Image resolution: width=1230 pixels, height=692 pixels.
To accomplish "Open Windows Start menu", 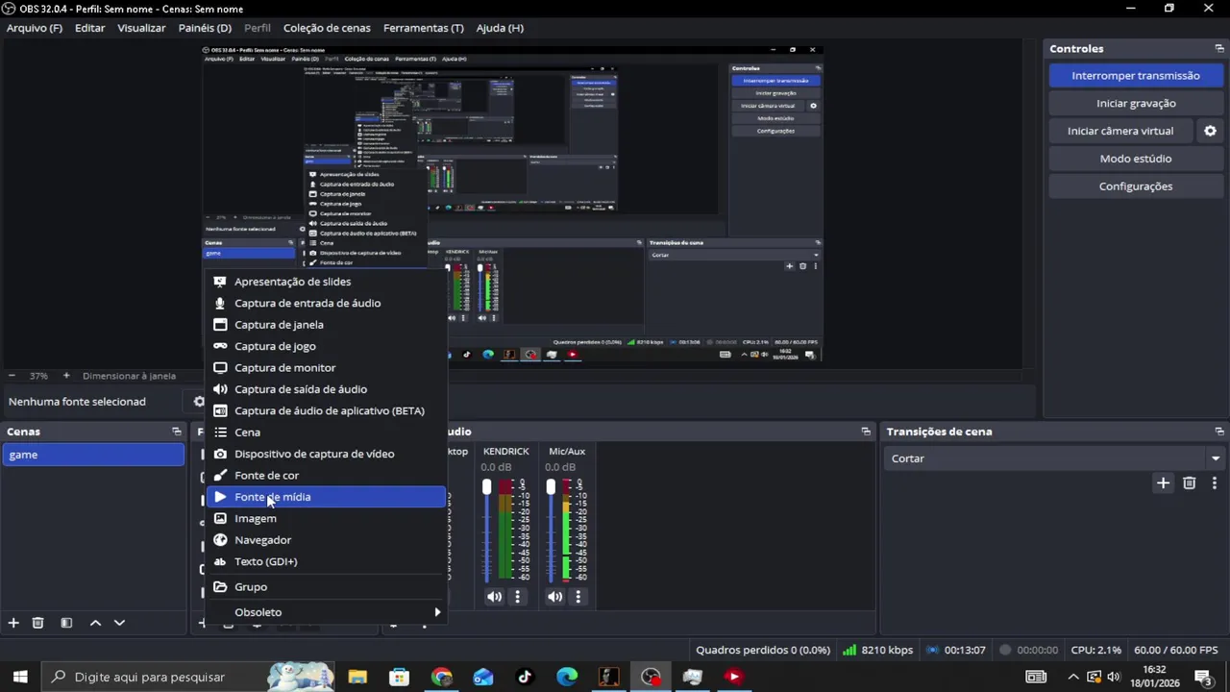I will [x=20, y=677].
